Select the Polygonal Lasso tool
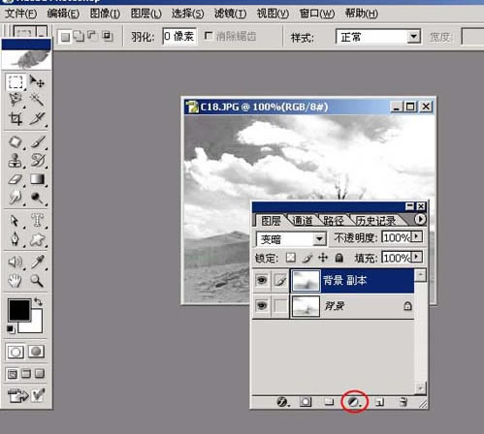The width and height of the screenshot is (484, 434). (x=16, y=100)
